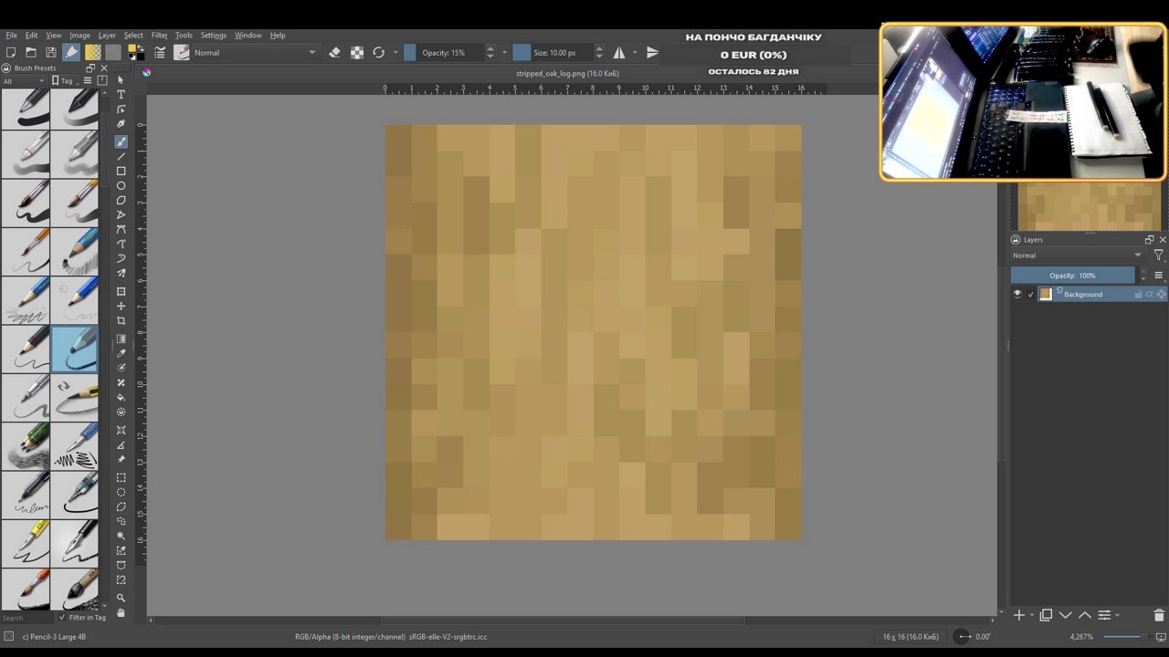Image resolution: width=1169 pixels, height=657 pixels.
Task: Open the Edit menu
Action: click(x=31, y=36)
